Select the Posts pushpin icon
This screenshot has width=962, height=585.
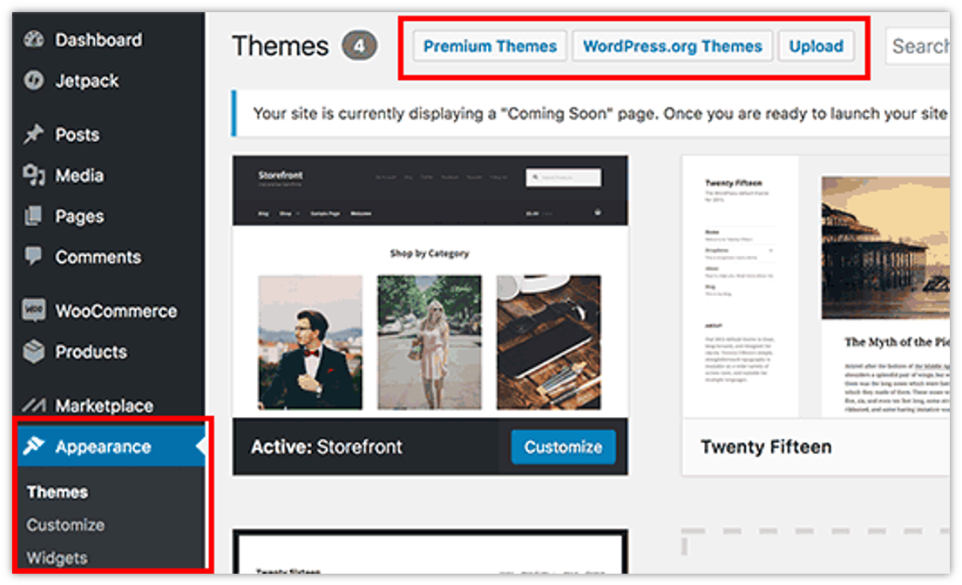(32, 134)
